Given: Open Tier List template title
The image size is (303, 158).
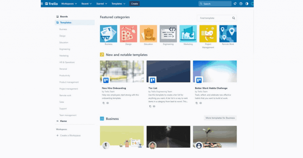Looking at the screenshot, I should tap(153, 88).
